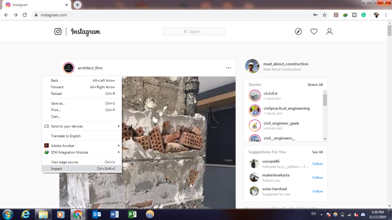Click the Instagram camera logo icon
Image resolution: width=392 pixels, height=220 pixels.
tap(58, 32)
